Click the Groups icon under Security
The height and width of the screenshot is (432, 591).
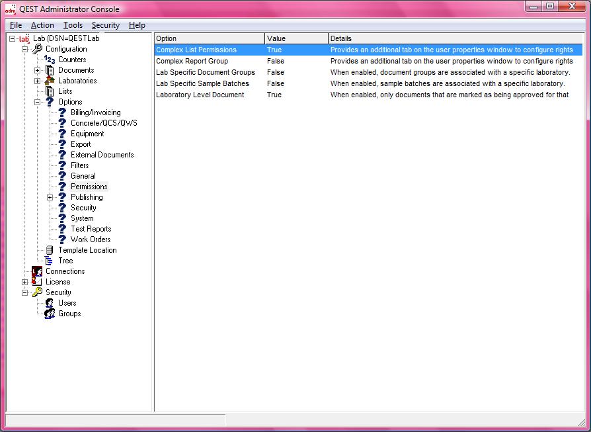click(x=50, y=314)
